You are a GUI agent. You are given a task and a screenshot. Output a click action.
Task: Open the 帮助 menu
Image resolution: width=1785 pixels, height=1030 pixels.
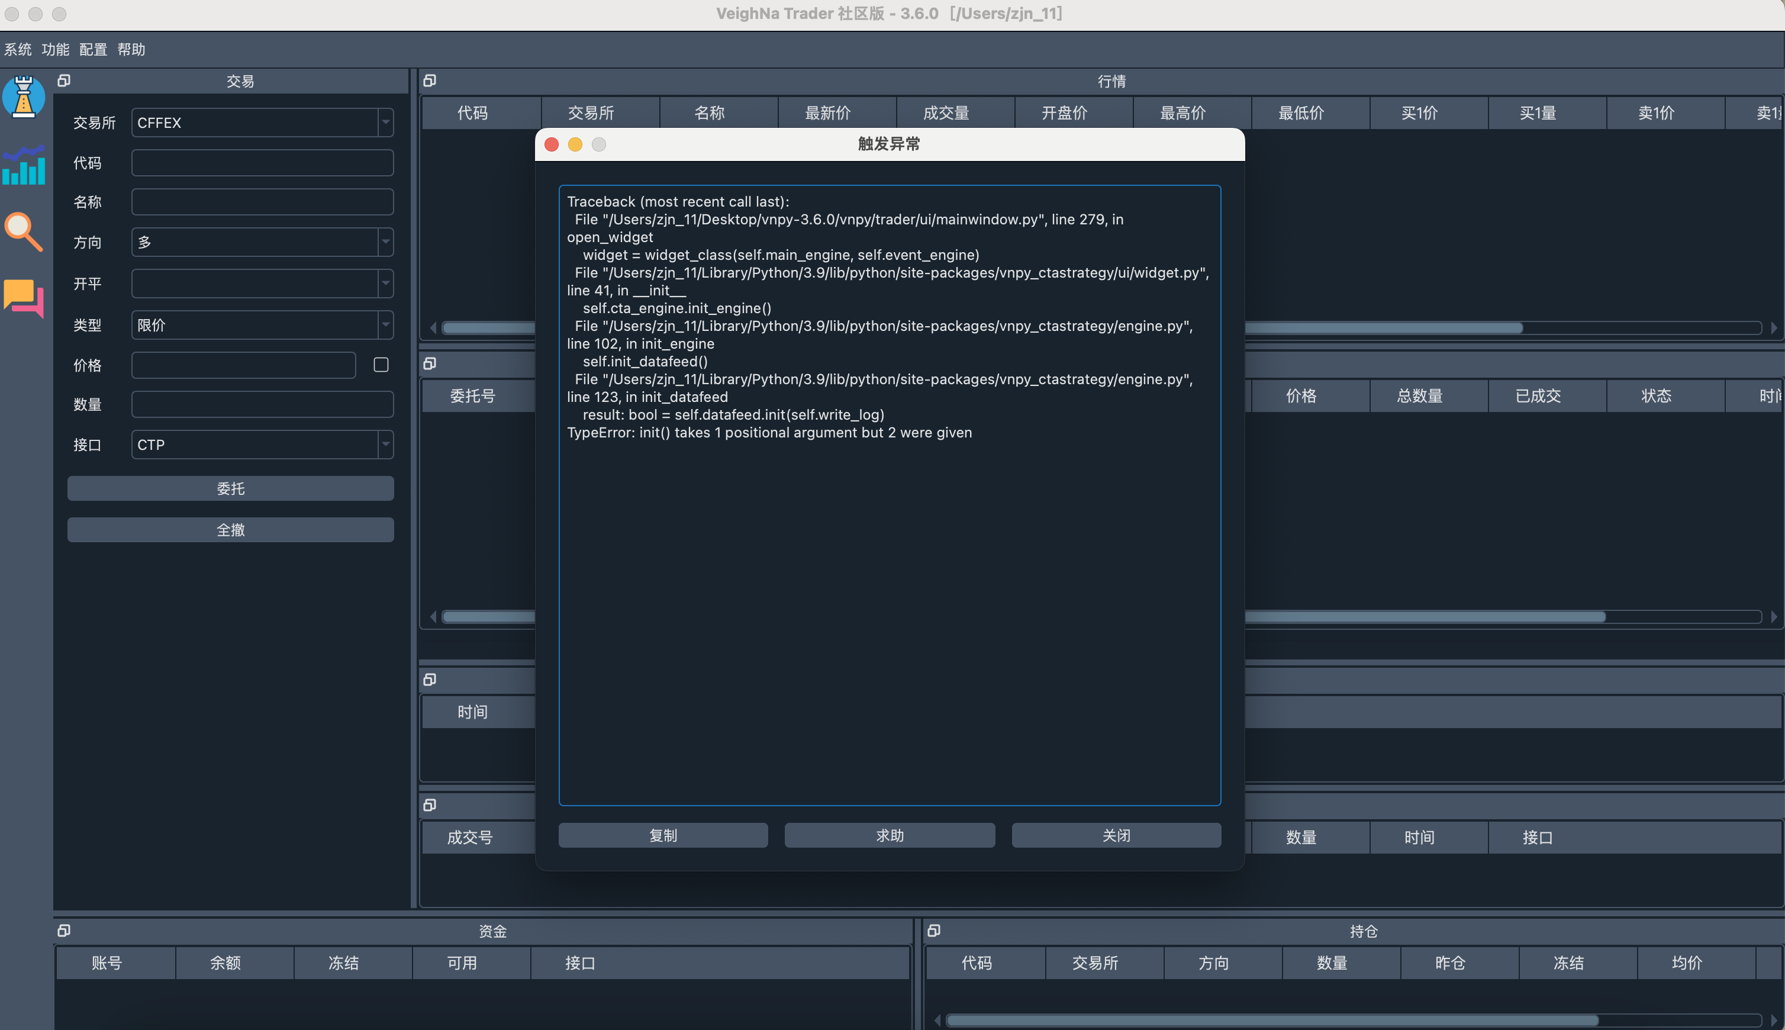131,50
